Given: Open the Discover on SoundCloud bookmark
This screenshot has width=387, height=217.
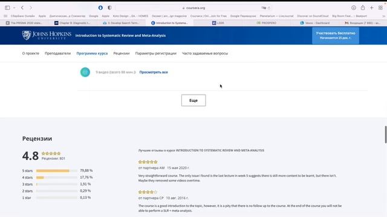Looking at the screenshot, I should (313, 16).
